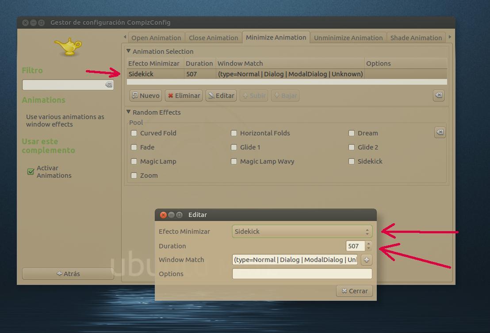490x333 pixels.
Task: Reset Random Effects pool icon
Action: [x=440, y=132]
